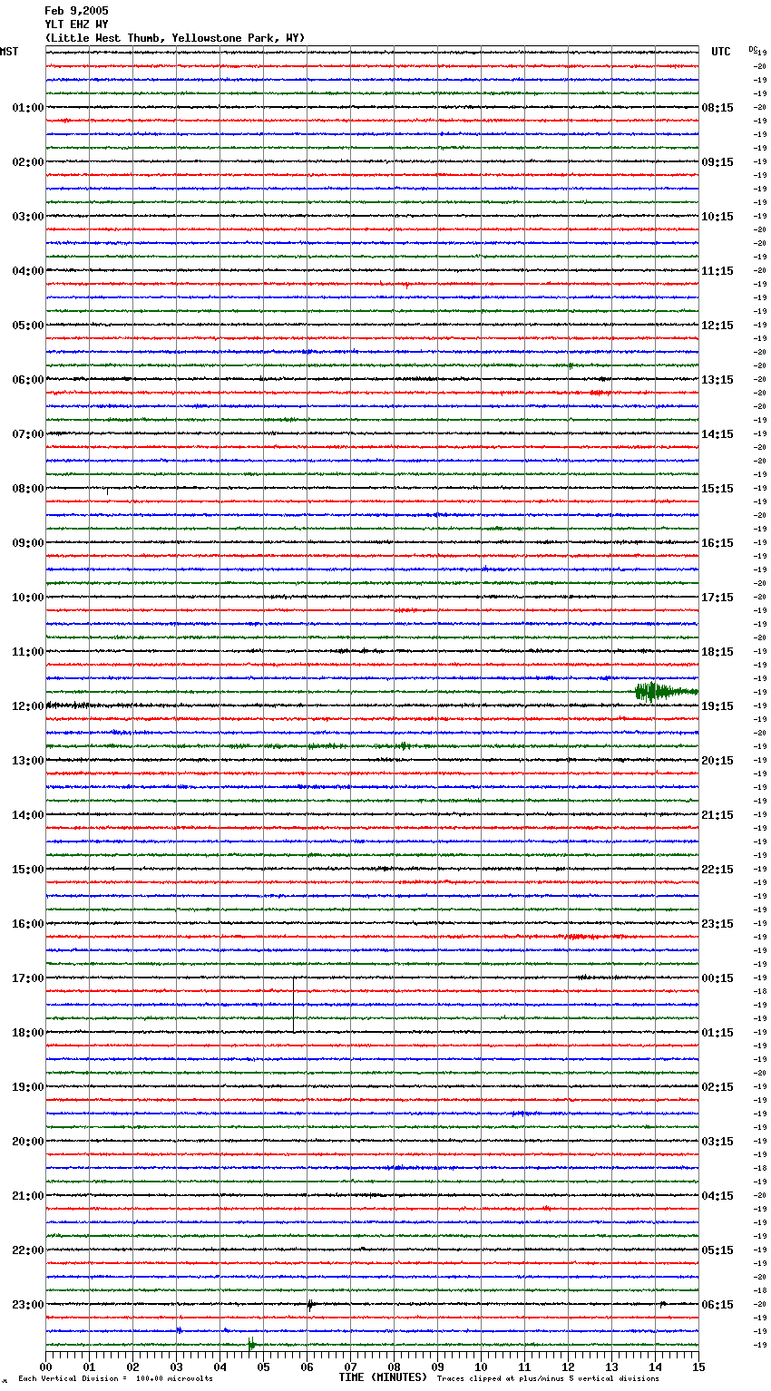Click the "12:15" UTC time label
The height and width of the screenshot is (1391, 771).
click(x=717, y=326)
